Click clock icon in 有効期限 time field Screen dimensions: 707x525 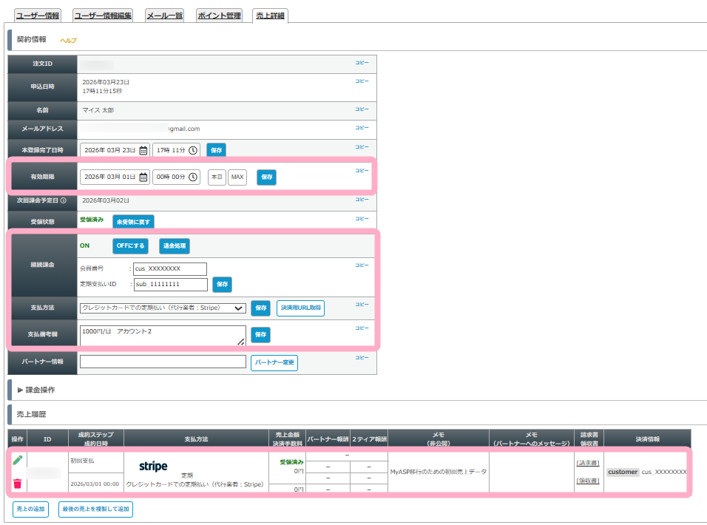click(x=193, y=177)
